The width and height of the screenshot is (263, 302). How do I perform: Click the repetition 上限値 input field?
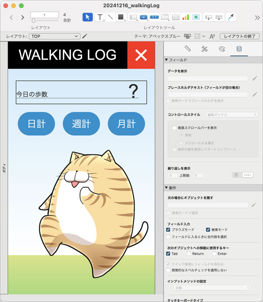click(x=198, y=175)
